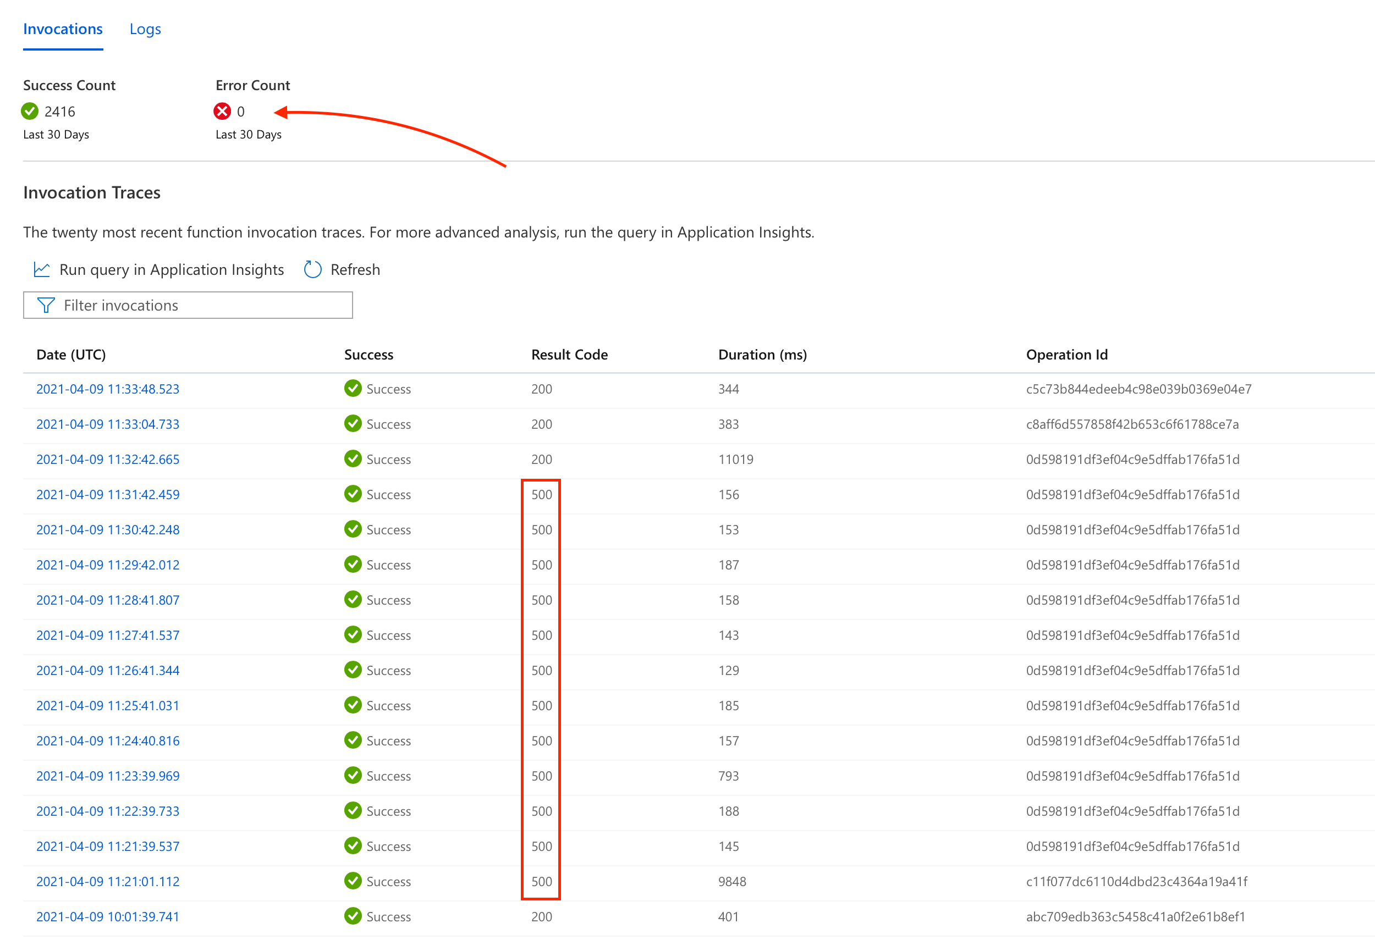Click the filter funnel icon
This screenshot has height=940, width=1375.
[x=46, y=305]
